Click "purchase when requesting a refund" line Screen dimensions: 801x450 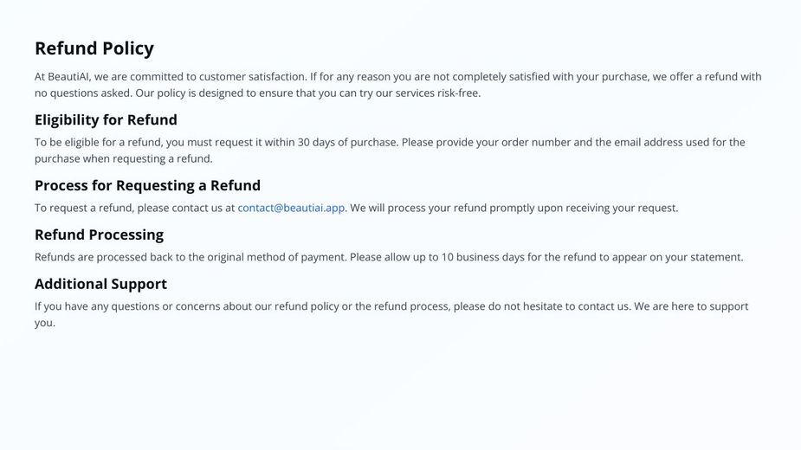[x=124, y=158]
